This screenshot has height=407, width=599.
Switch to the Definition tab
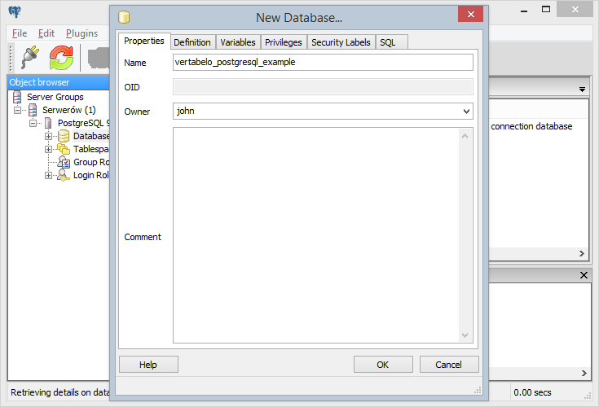[x=192, y=42]
